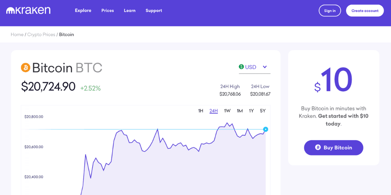
Task: Switch chart to 1M range
Action: [240, 111]
